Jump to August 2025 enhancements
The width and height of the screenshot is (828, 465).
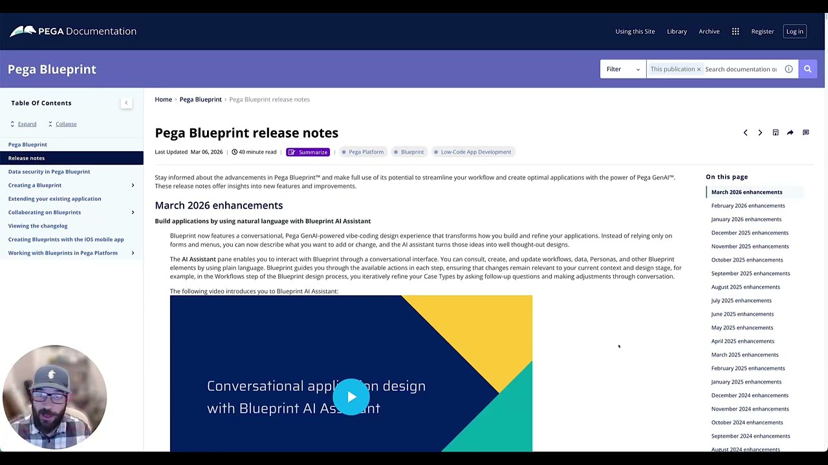(x=745, y=287)
